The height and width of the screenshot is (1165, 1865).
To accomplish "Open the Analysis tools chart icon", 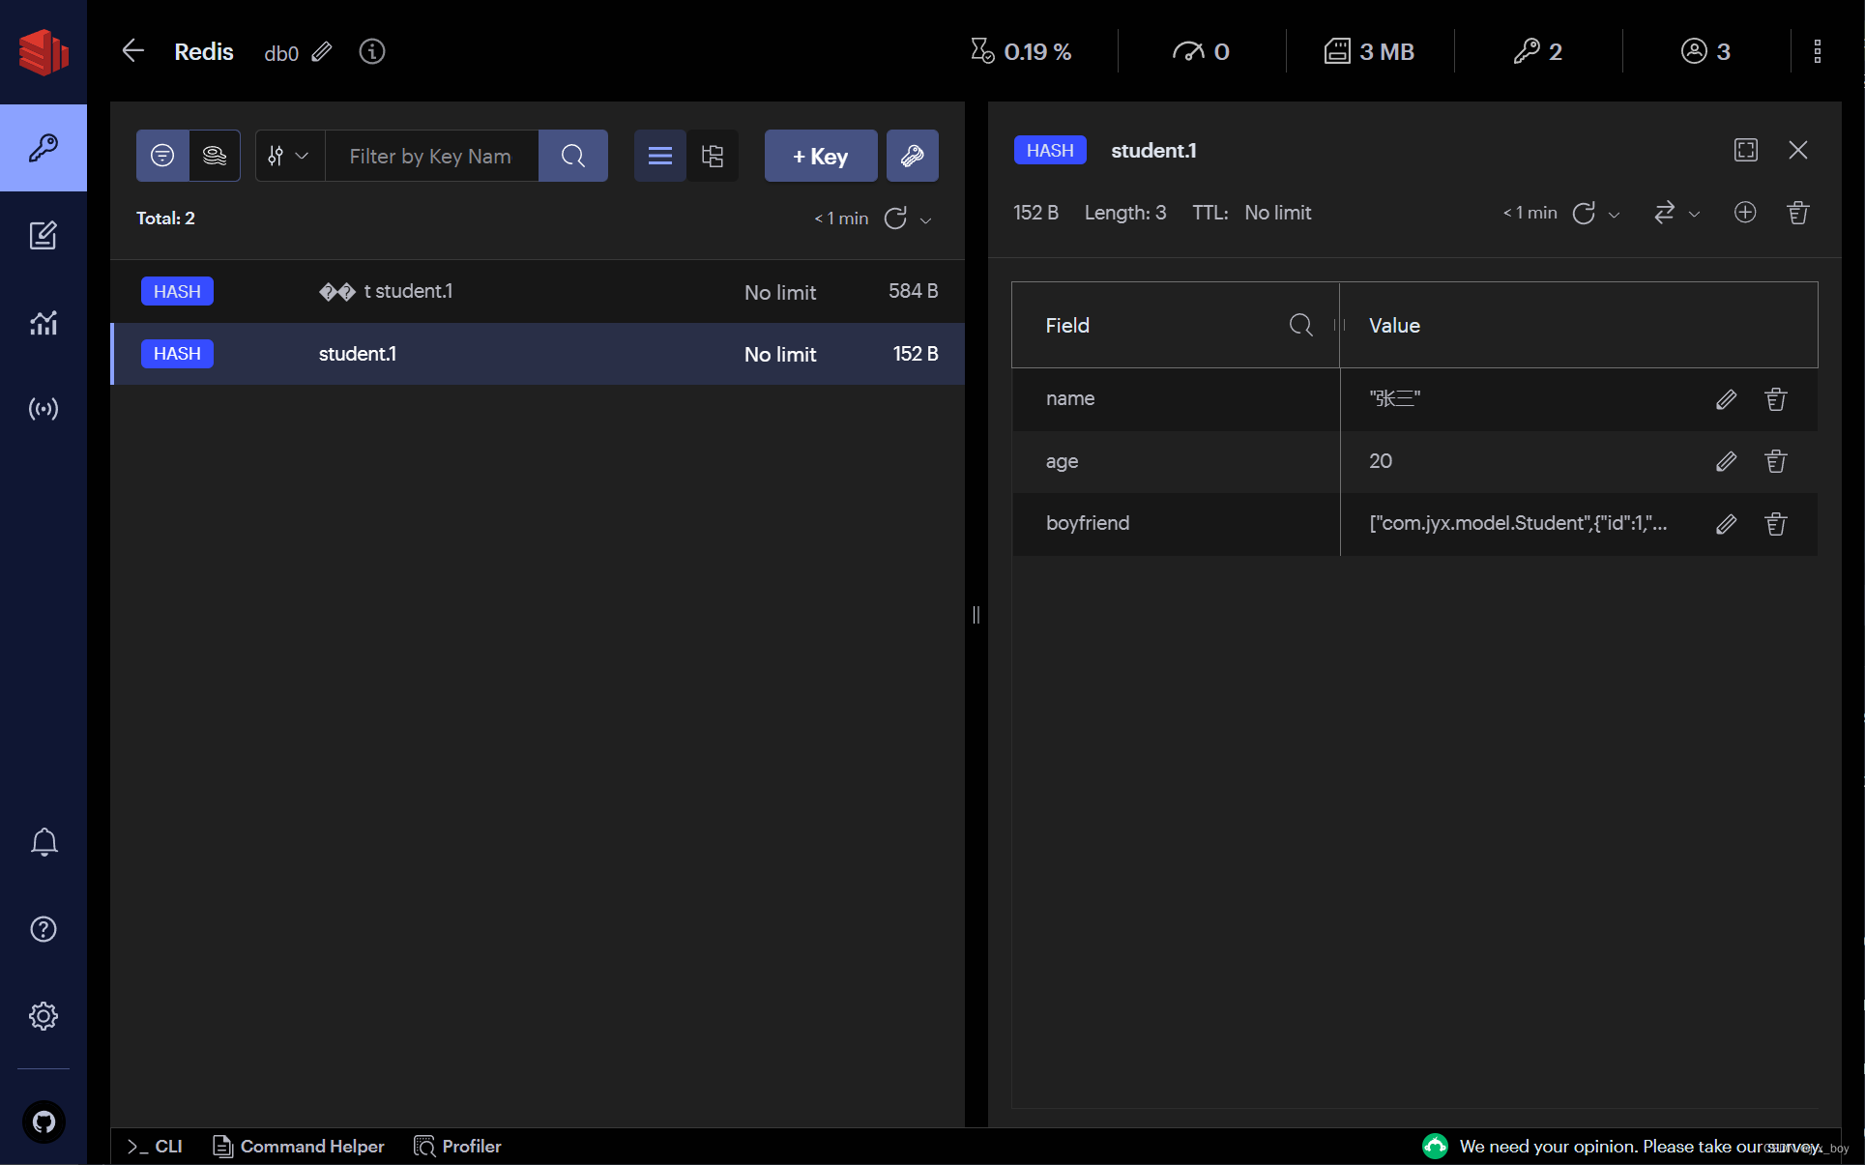I will 44,322.
